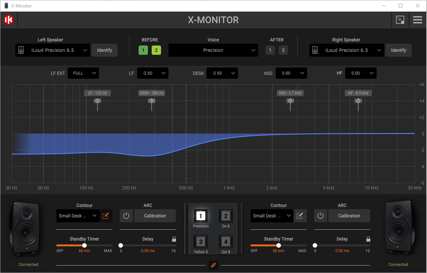Screen dimensions: 427x273
Task: Click the left speaker model icon
Action: [x=21, y=50]
